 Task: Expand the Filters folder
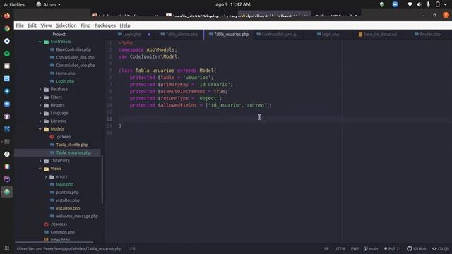coord(40,97)
